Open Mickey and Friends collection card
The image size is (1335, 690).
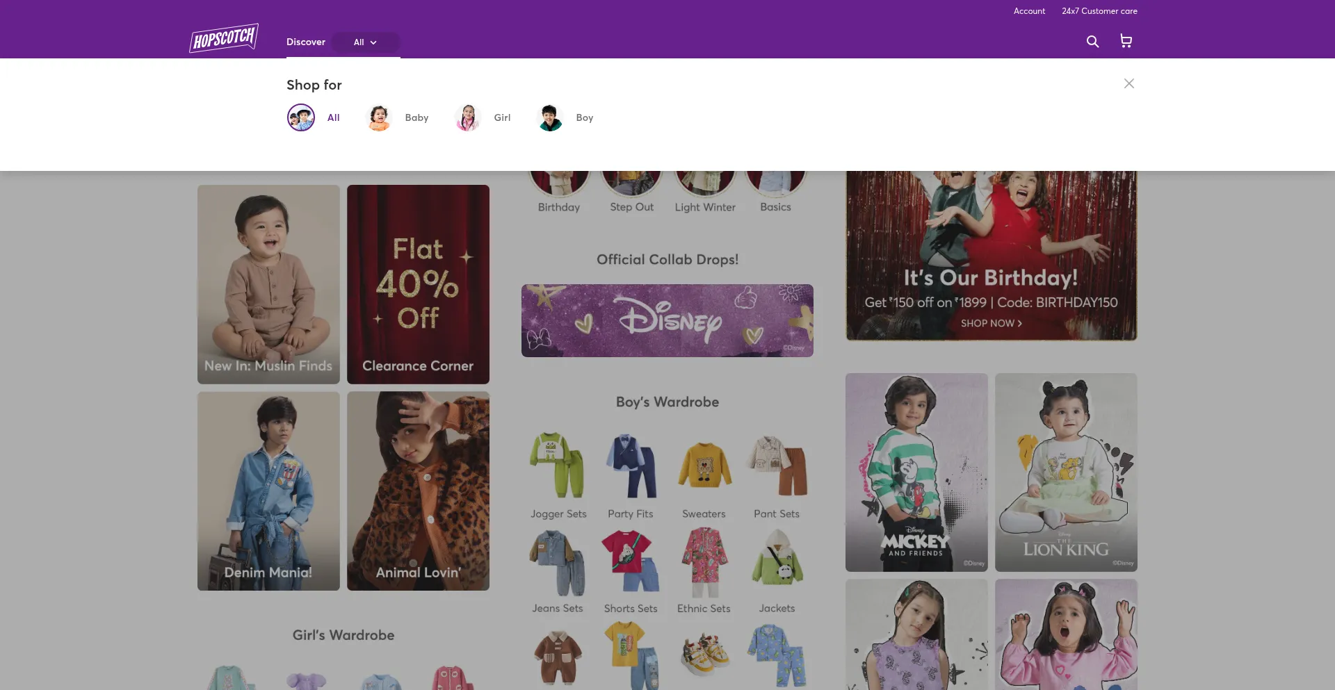(x=916, y=473)
